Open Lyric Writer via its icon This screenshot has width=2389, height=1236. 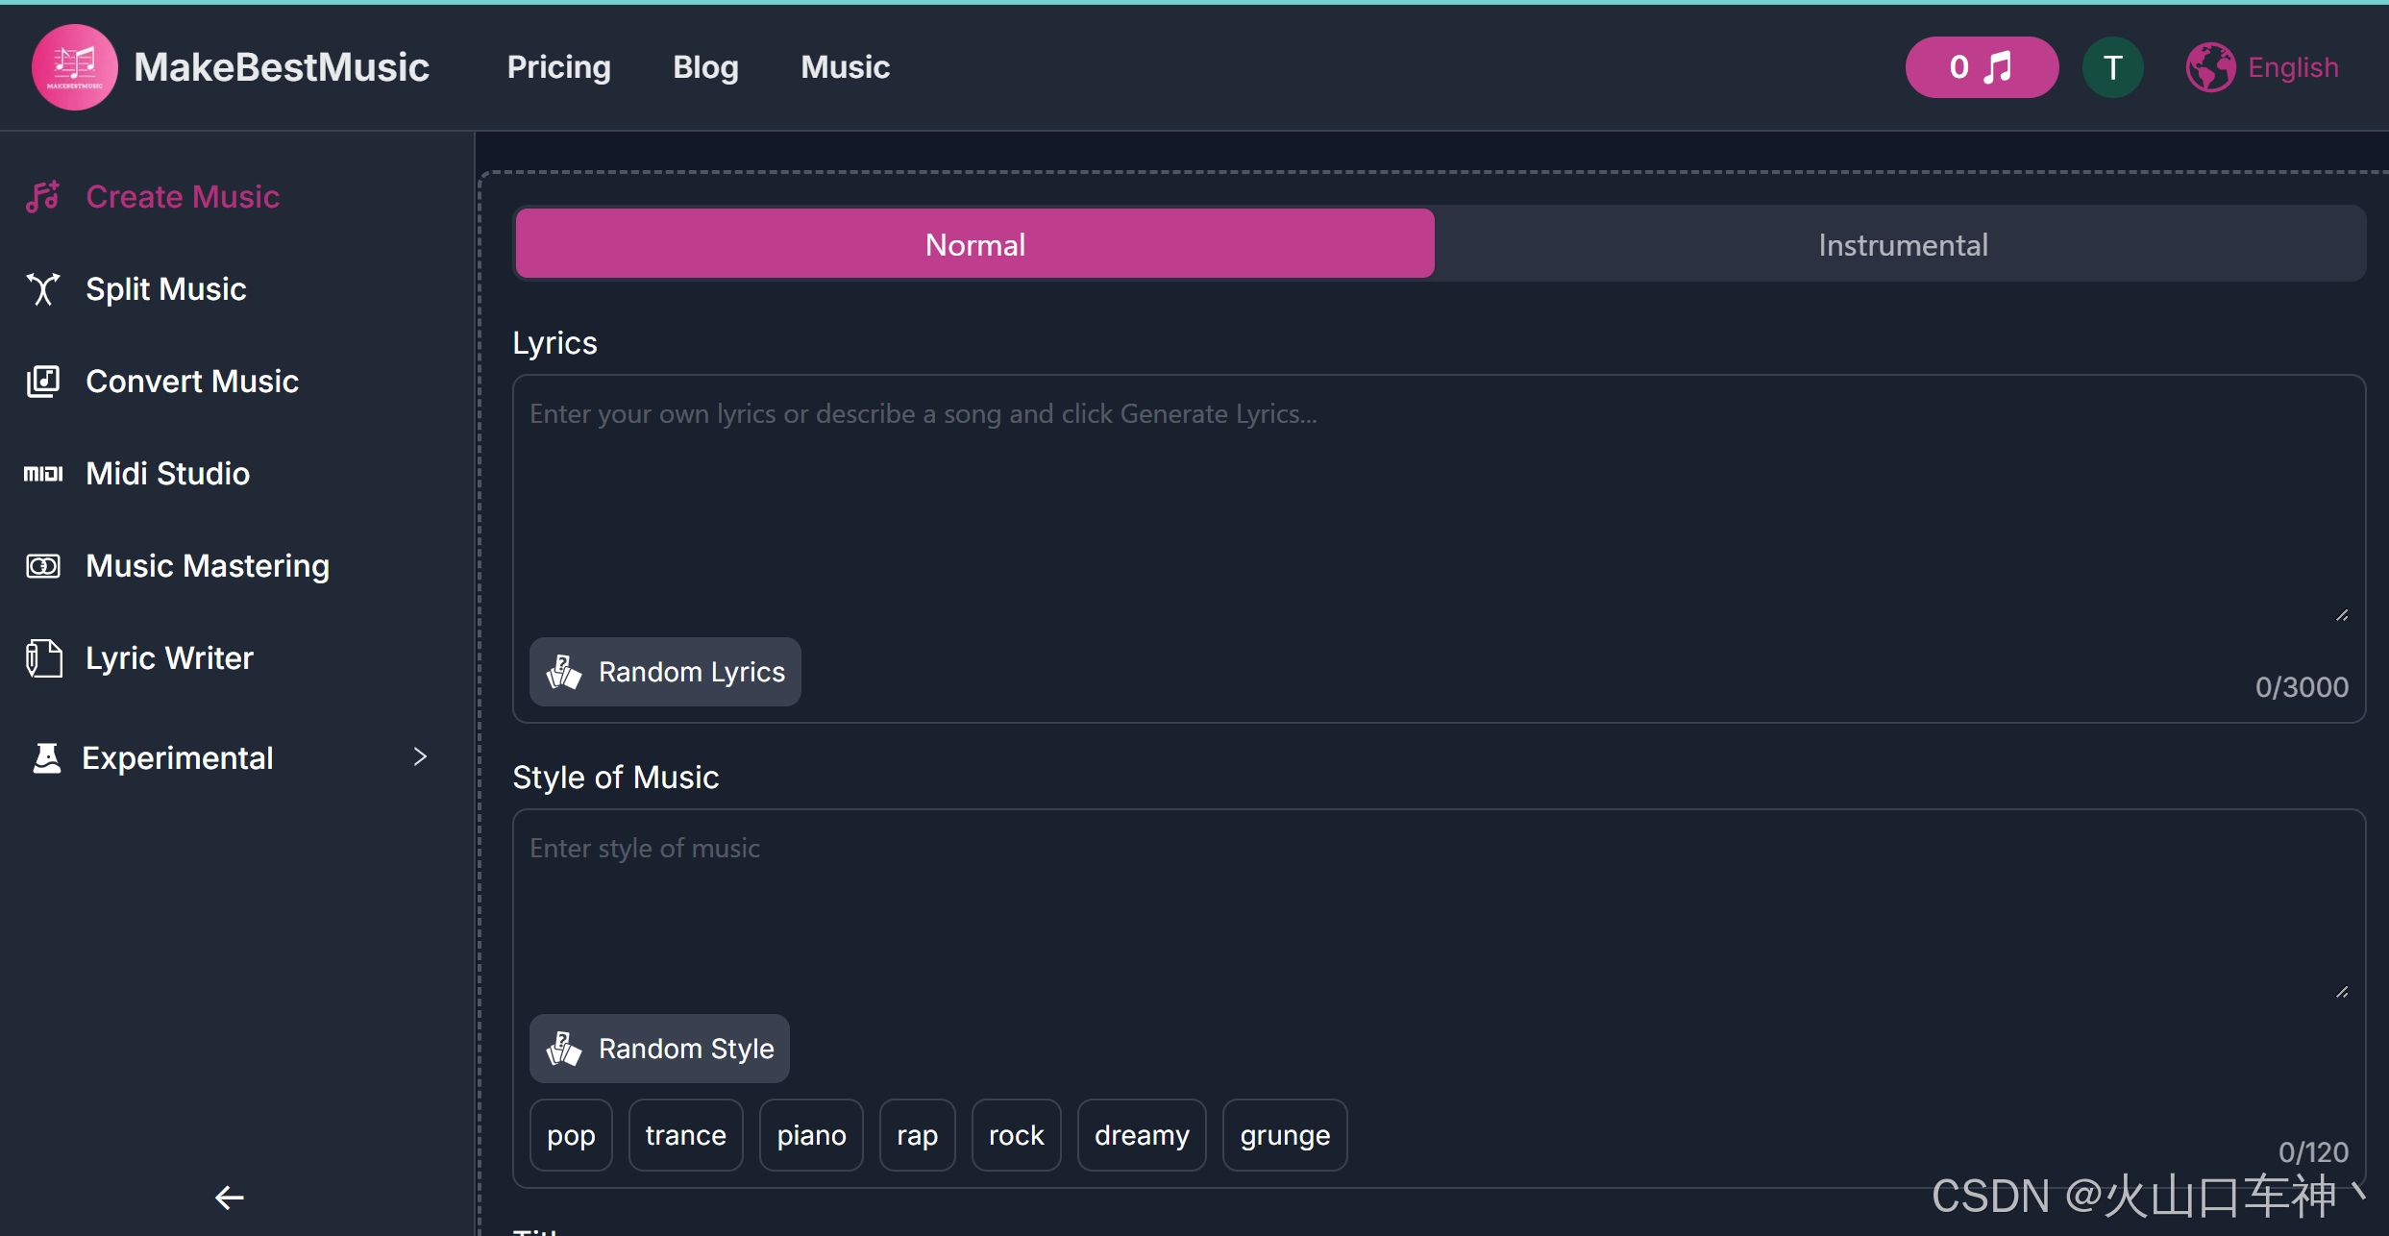[43, 658]
